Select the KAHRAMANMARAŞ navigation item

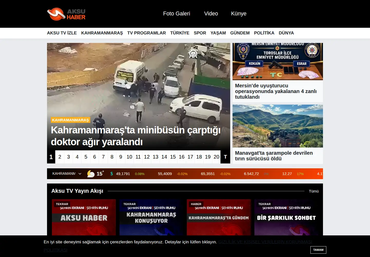coord(102,33)
